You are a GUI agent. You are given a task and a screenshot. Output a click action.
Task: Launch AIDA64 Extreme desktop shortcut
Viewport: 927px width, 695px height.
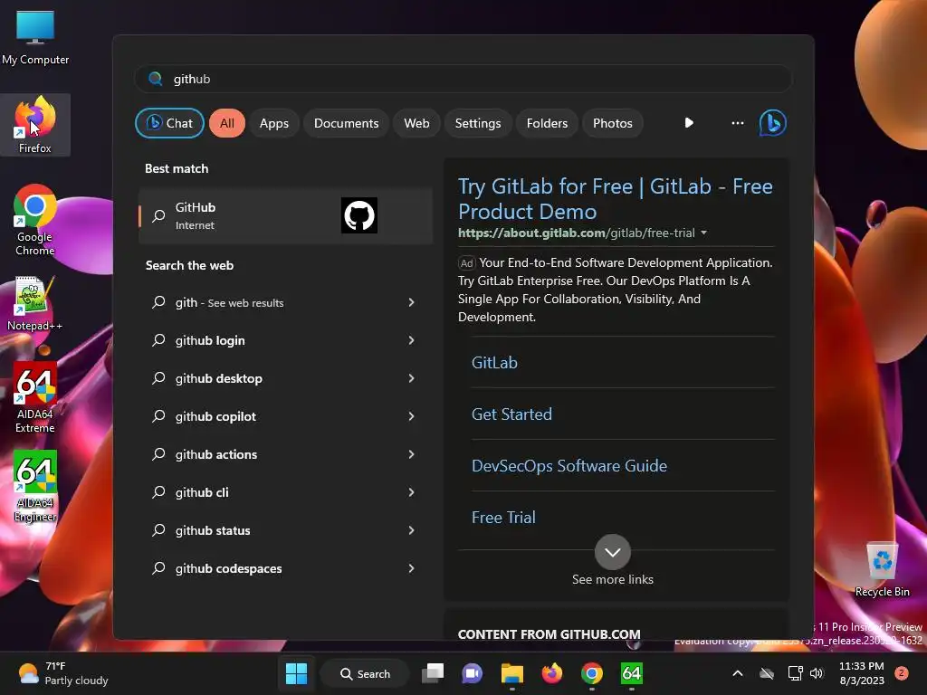click(x=35, y=397)
